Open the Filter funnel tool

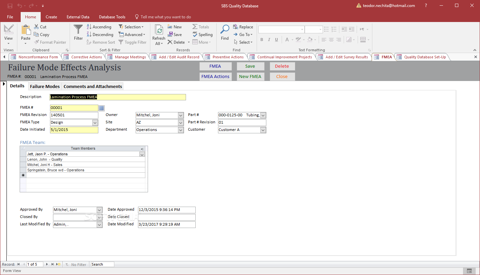[78, 33]
